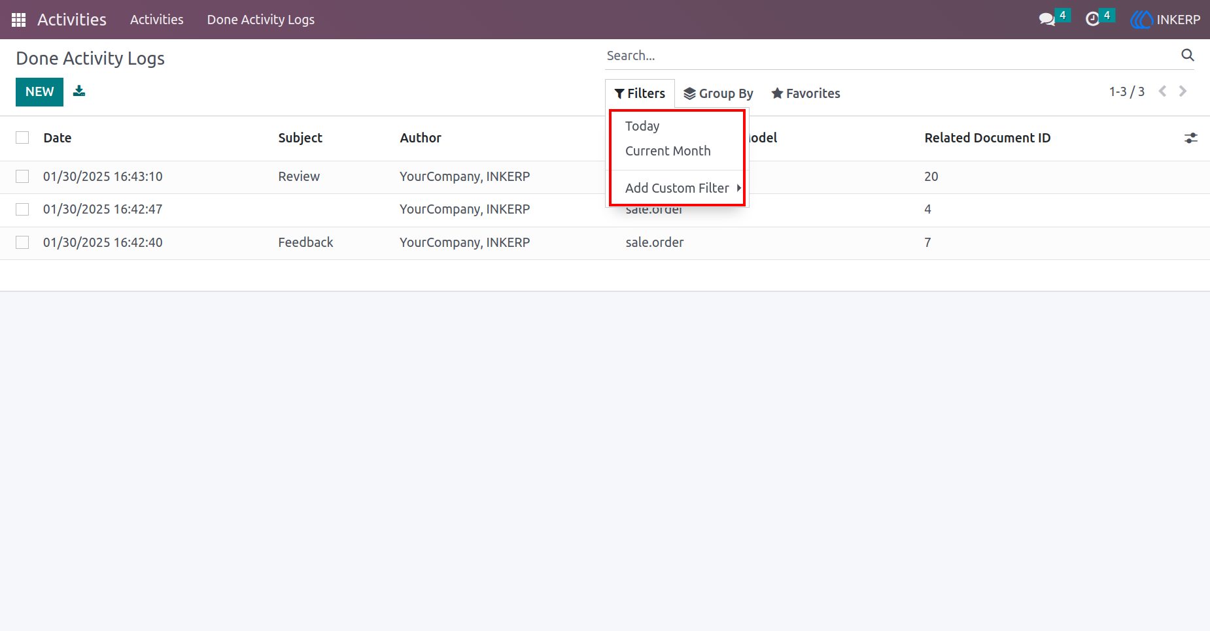Go to the next page arrow

click(1183, 91)
